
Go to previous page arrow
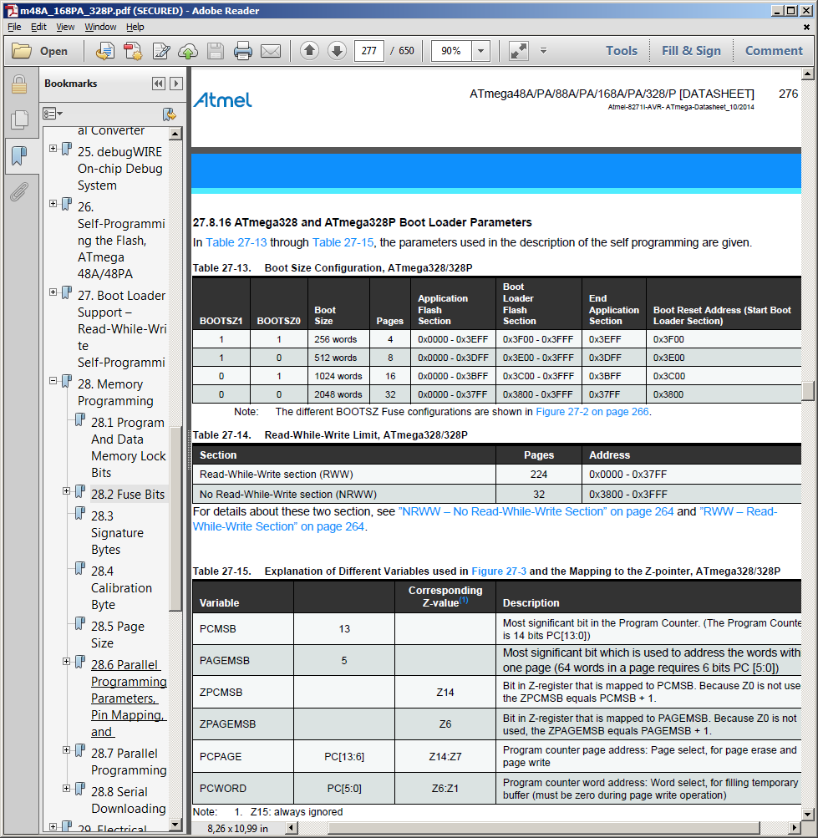[309, 51]
